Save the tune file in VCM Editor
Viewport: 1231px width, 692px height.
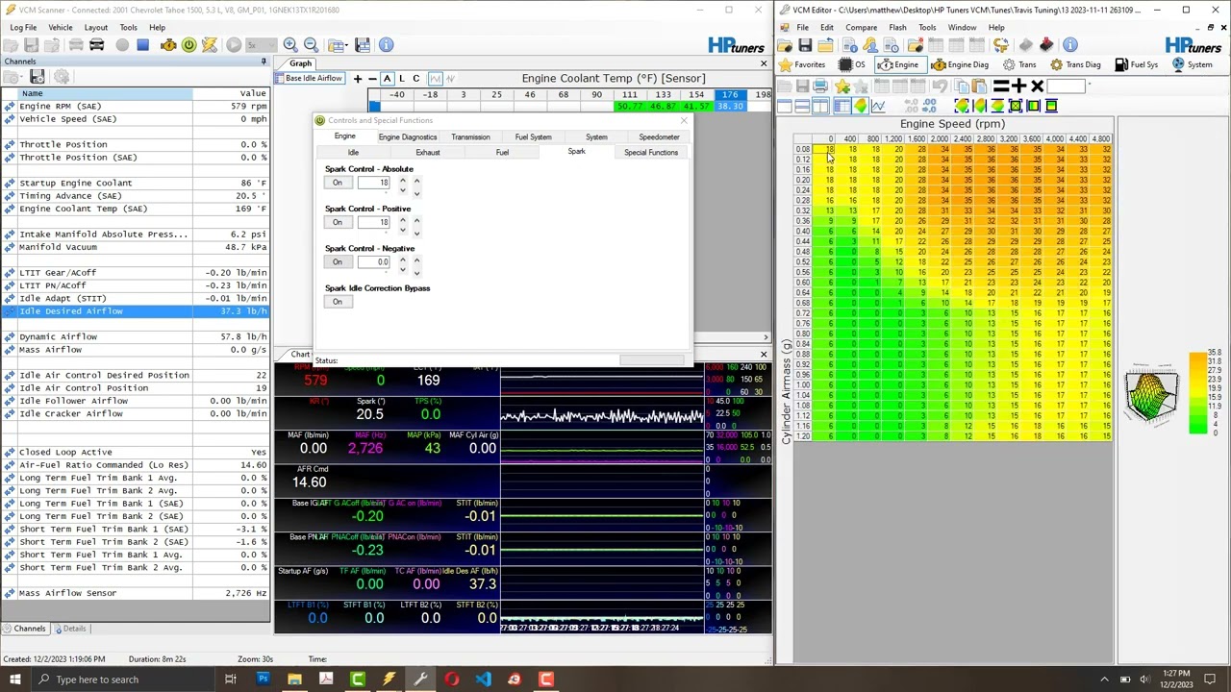click(805, 45)
